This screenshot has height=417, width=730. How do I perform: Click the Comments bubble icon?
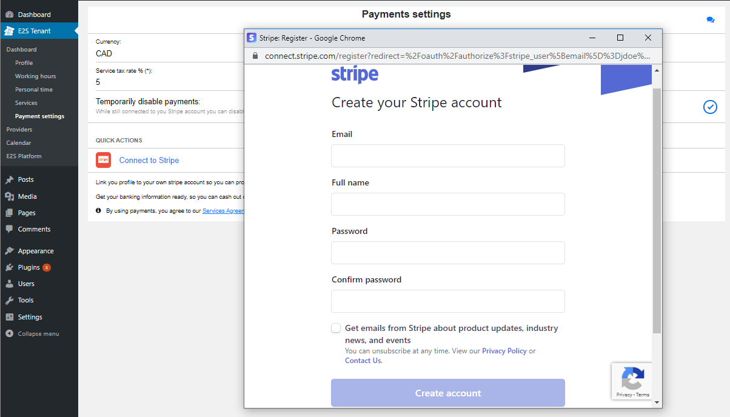point(9,229)
